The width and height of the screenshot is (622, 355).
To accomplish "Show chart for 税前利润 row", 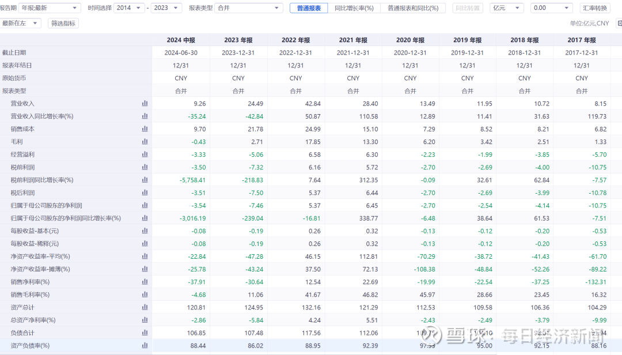I will 145,167.
